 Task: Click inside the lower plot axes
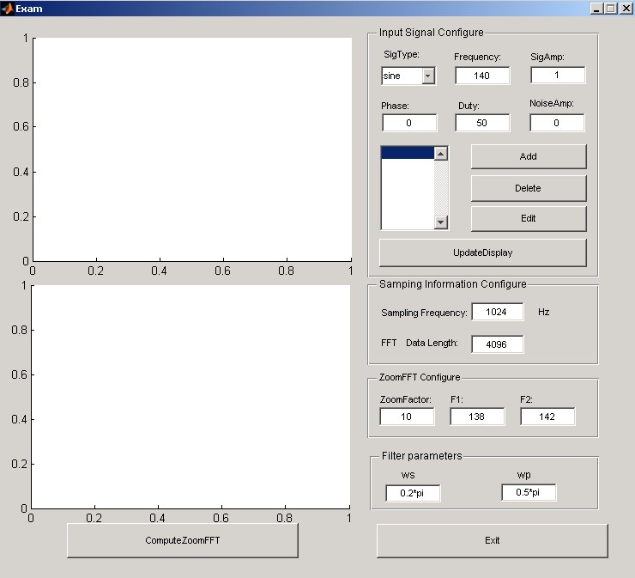190,397
